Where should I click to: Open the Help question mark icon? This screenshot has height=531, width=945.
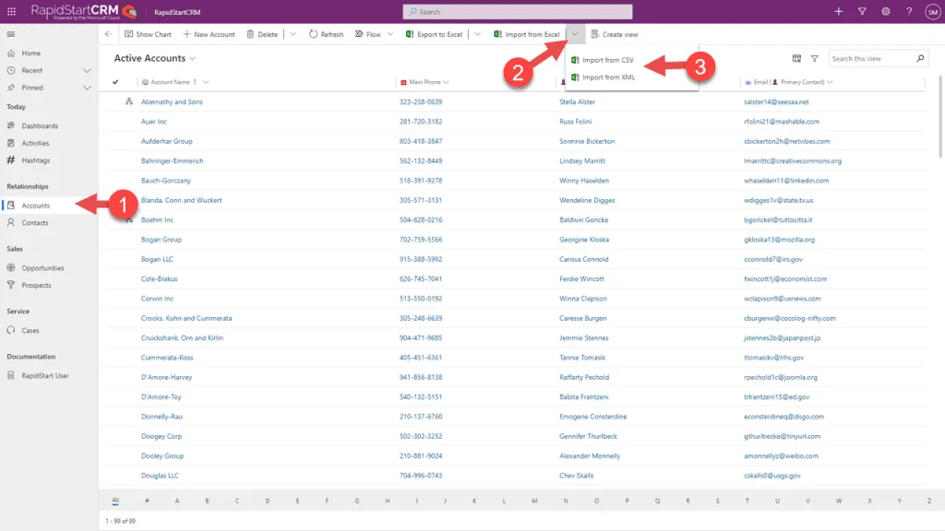click(909, 11)
